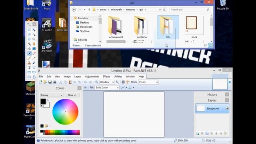
Task: Select the Ellipse Select tool
Action: click(29, 39)
